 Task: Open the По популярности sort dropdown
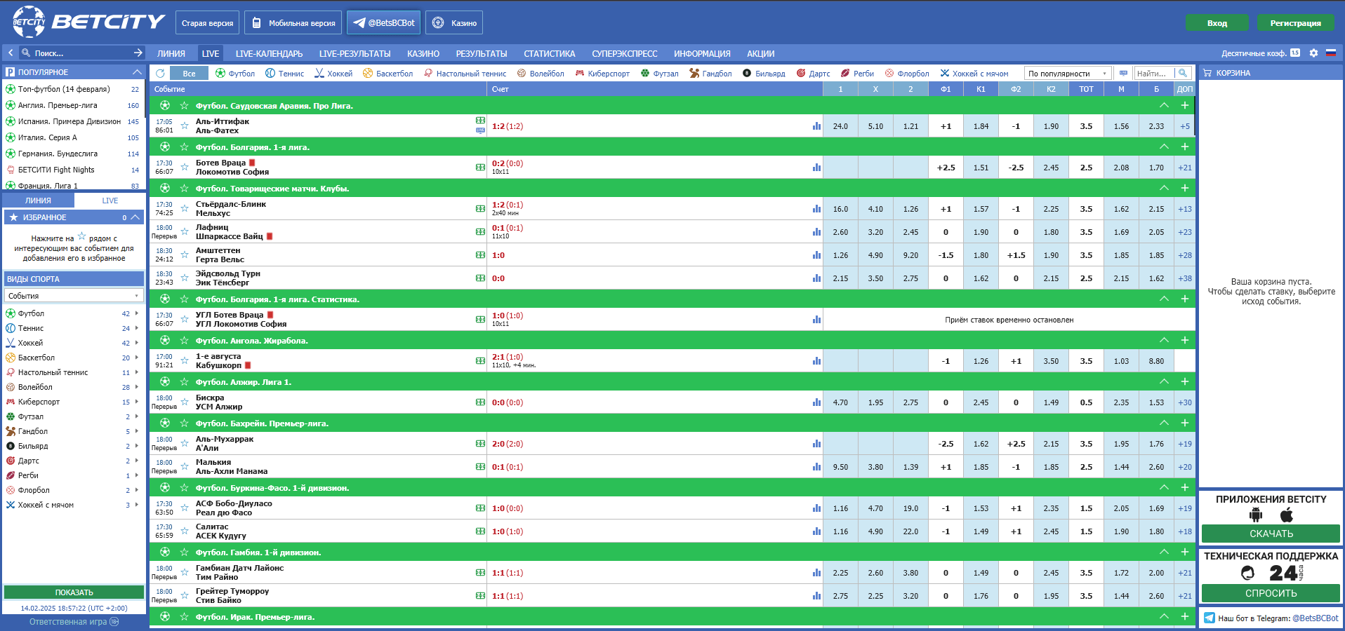pos(1068,73)
